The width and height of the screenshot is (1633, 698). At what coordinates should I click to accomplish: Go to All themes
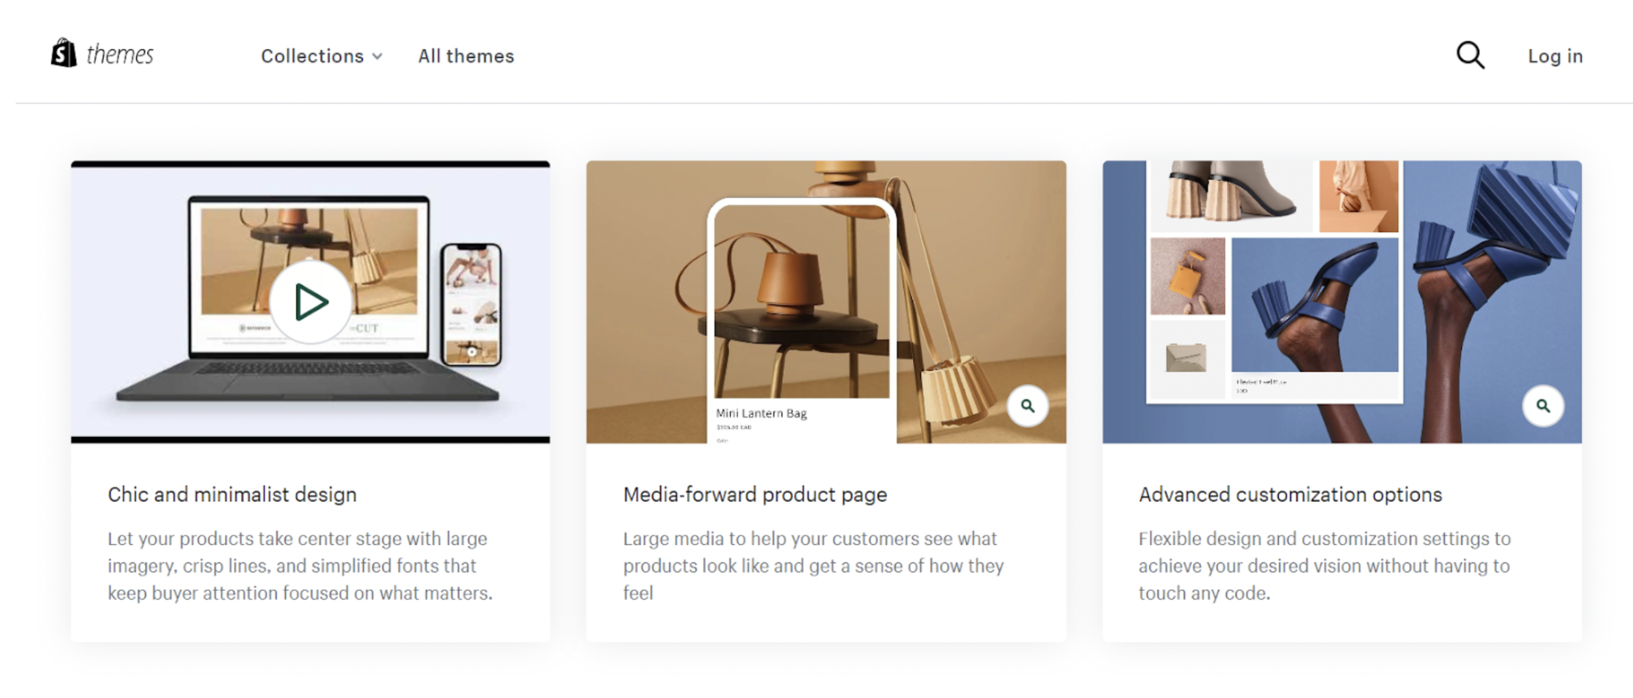tap(466, 56)
